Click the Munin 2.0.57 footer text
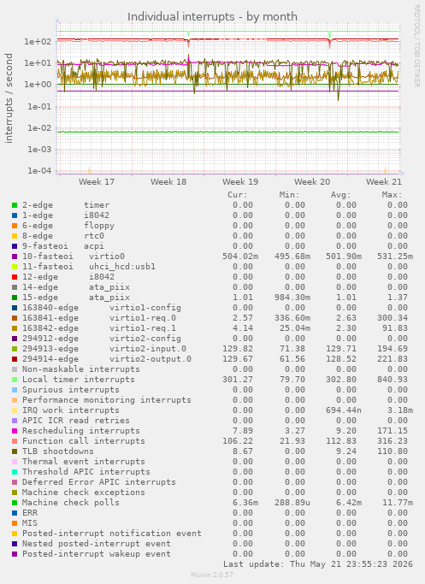Image resolution: width=425 pixels, height=584 pixels. tap(212, 575)
